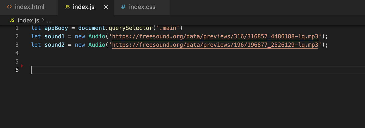Click the breadcrumb chevron separator
The image size is (365, 128).
[43, 20]
